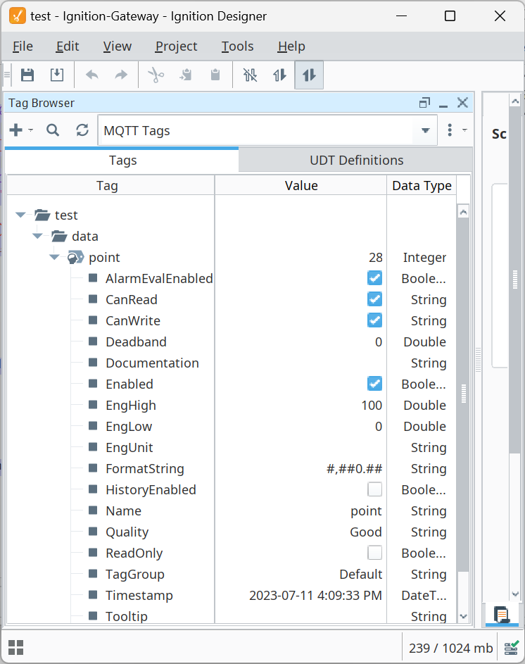Click the tag tree vertical scrollbar thumb
This screenshot has height=664, width=525.
(463, 394)
